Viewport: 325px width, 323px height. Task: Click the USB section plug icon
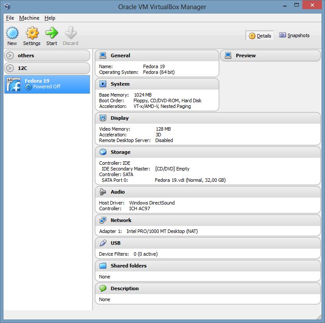103,243
